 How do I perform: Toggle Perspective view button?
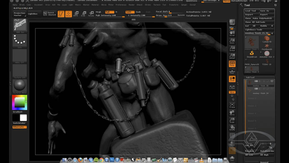(x=232, y=63)
